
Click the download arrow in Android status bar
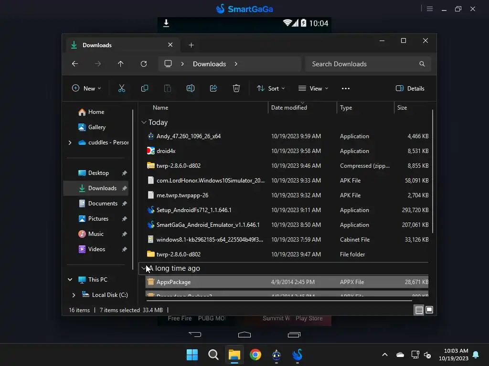[166, 23]
